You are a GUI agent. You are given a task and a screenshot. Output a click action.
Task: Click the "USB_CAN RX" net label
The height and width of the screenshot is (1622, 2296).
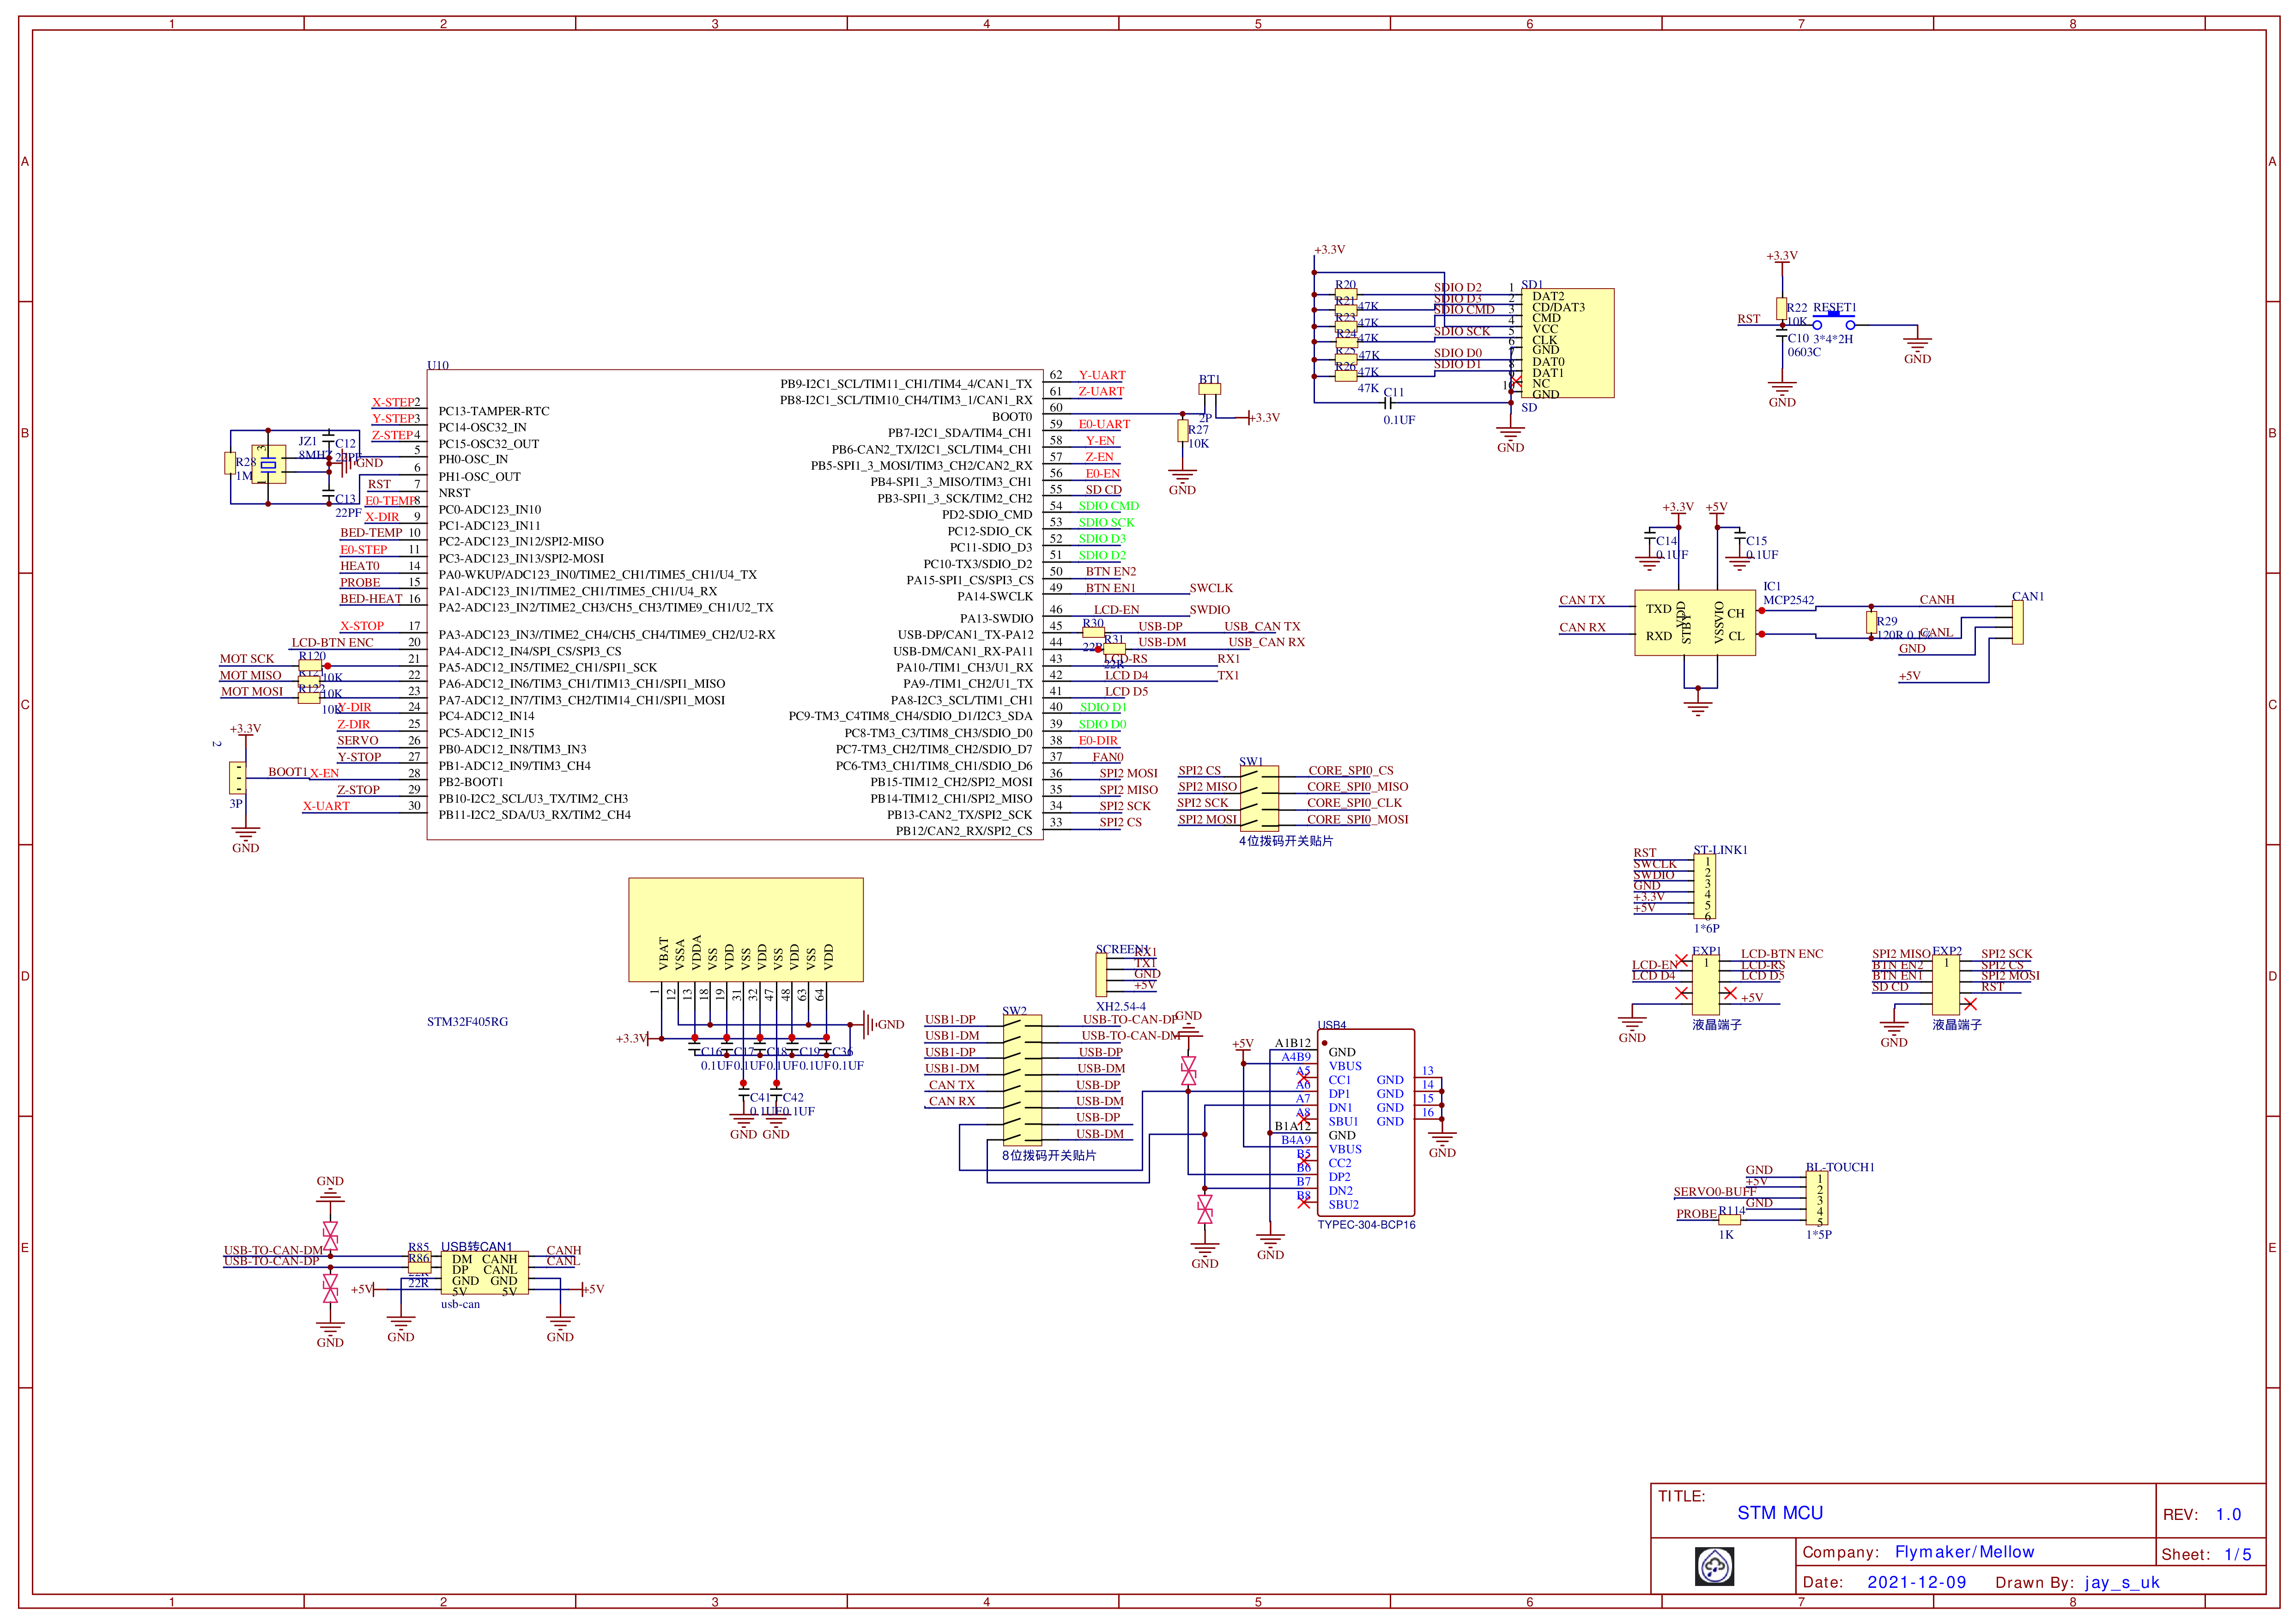point(1266,642)
